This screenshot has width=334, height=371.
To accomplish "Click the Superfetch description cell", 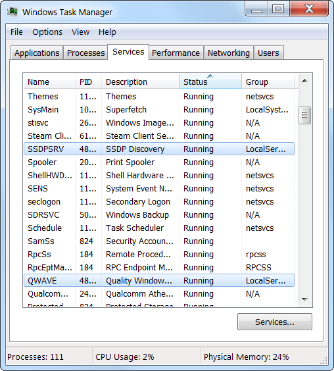I will (126, 110).
